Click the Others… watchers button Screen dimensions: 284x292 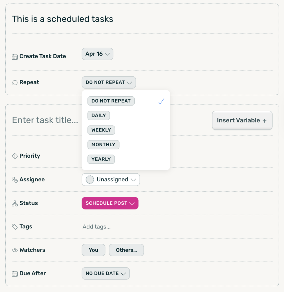click(126, 250)
